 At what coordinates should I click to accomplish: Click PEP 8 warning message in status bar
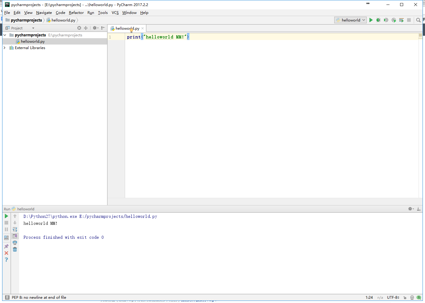(x=39, y=298)
